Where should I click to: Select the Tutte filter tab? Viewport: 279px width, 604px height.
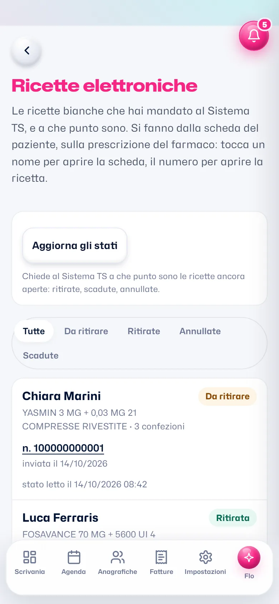[34, 331]
